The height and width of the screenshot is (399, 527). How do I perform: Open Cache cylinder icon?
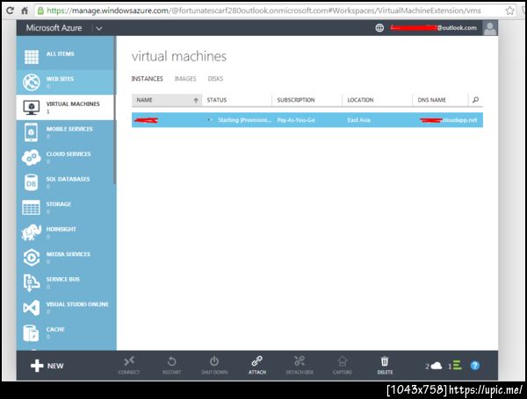pos(31,332)
